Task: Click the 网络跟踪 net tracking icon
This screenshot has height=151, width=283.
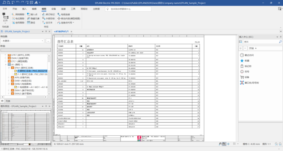Action: tap(13, 14)
